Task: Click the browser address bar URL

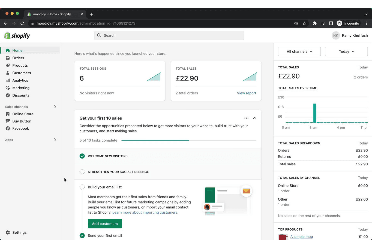Action: (86, 23)
